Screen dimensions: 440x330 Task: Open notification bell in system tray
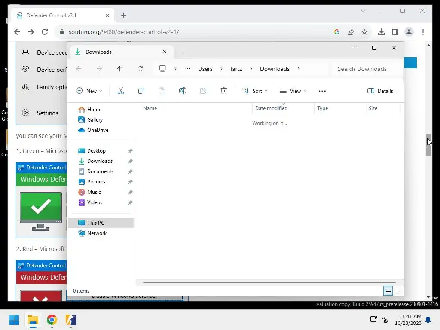click(x=428, y=320)
